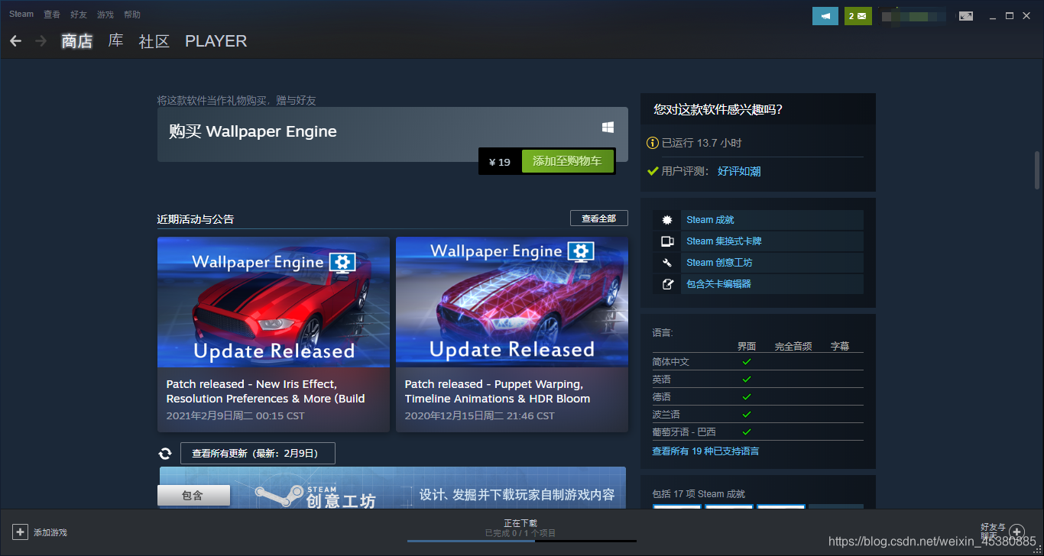
Task: Open the Steam menu
Action: 21,14
